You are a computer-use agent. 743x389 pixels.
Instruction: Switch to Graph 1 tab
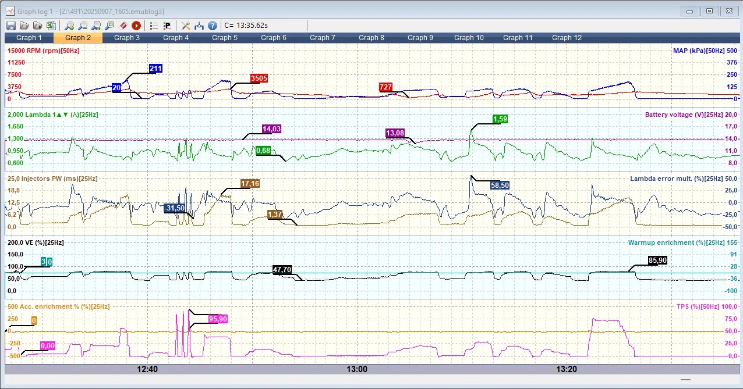(29, 37)
